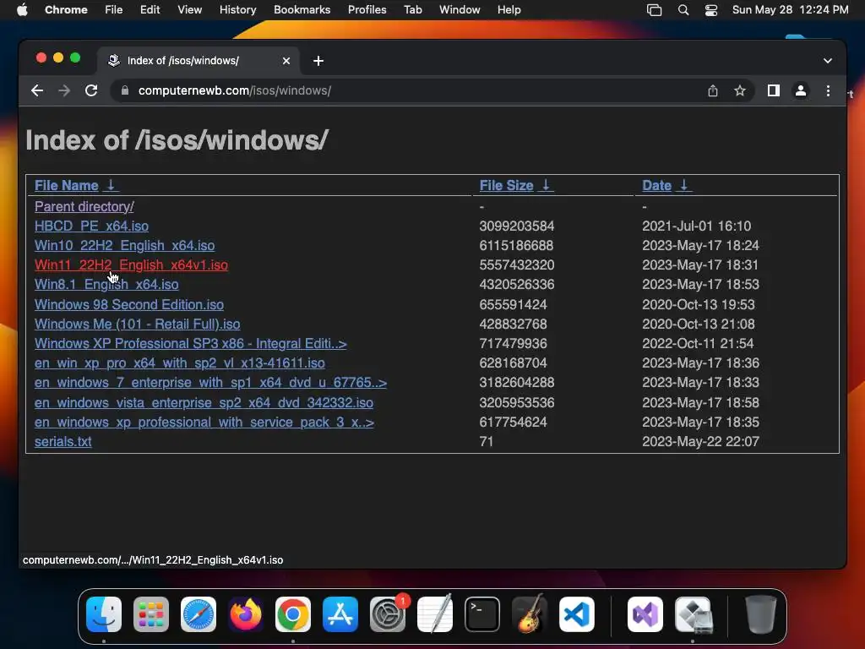865x649 pixels.
Task: Click the forward navigation arrow
Action: [x=64, y=90]
